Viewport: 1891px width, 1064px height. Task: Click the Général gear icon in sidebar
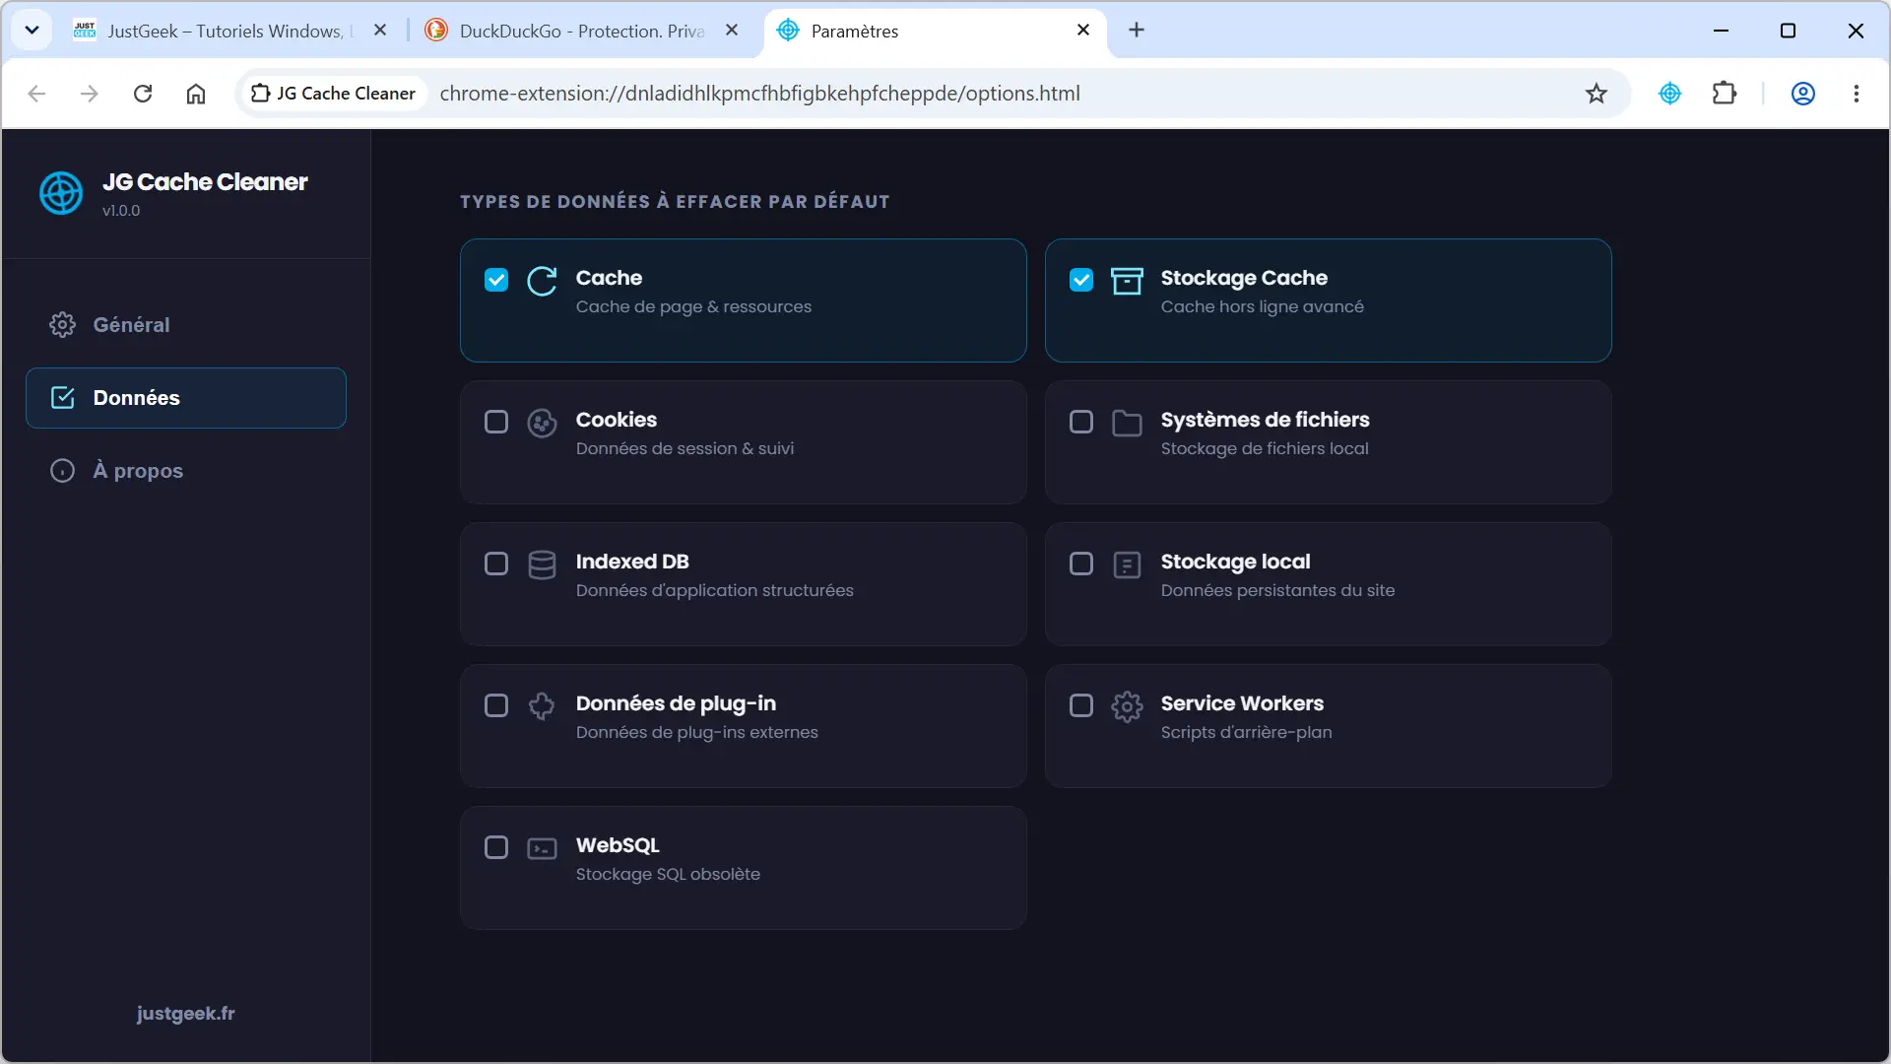point(62,325)
